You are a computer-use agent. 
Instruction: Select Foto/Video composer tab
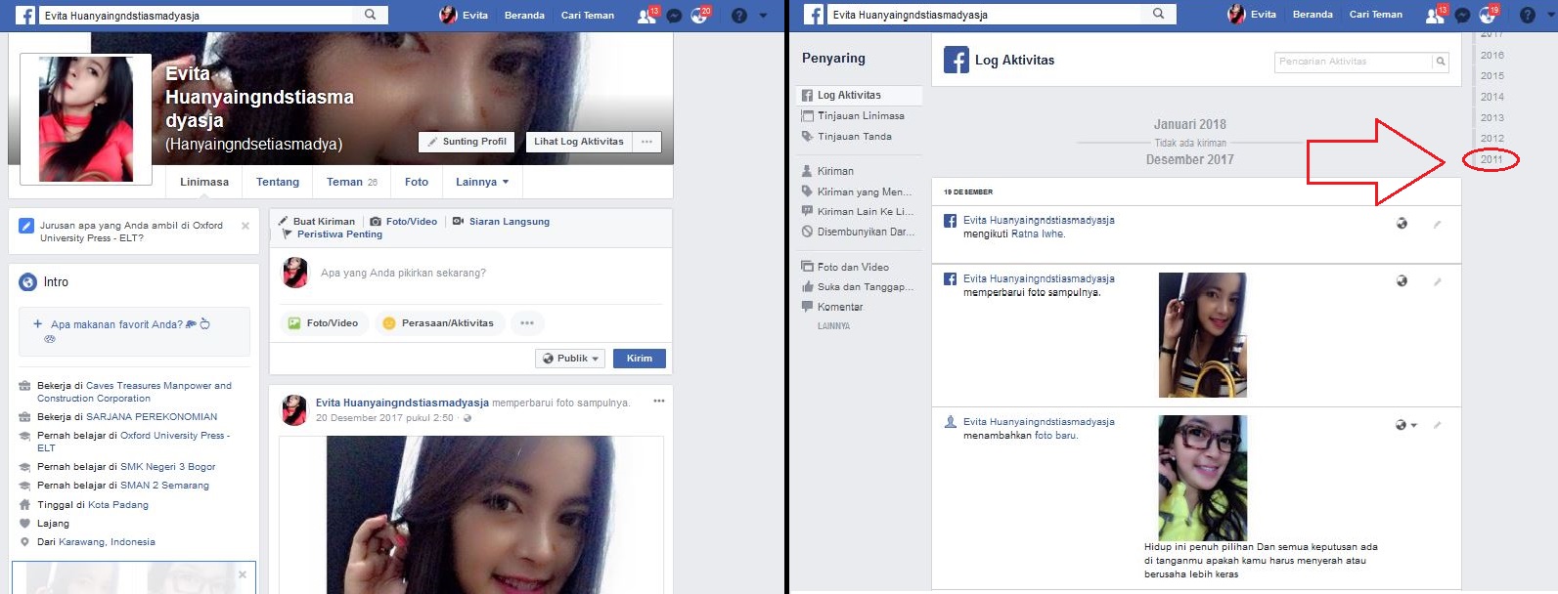403,222
